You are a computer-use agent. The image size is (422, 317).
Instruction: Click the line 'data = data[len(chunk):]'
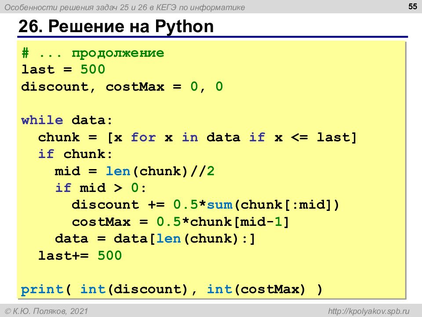click(155, 239)
